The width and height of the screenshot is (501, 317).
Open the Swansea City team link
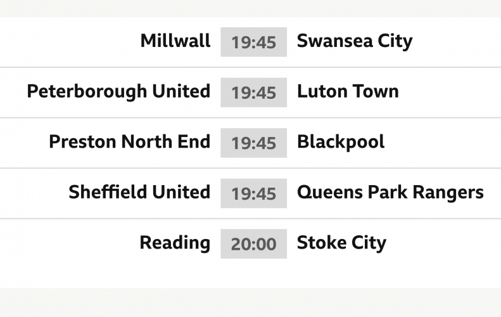(354, 41)
